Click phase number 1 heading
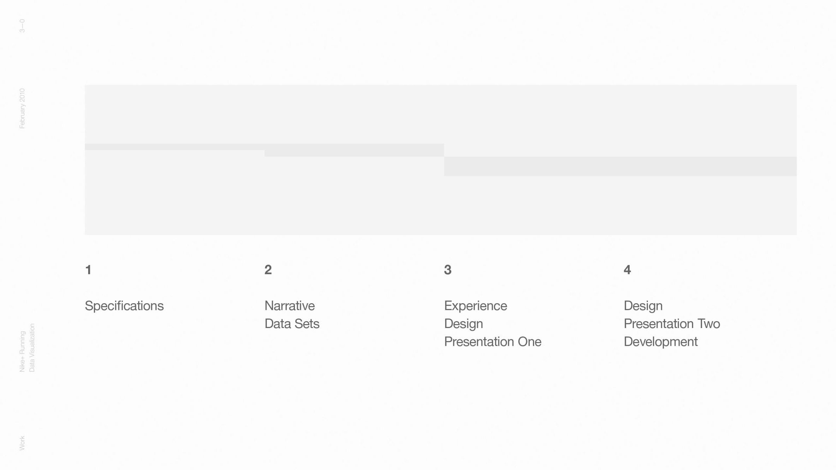The height and width of the screenshot is (470, 836). (x=88, y=270)
